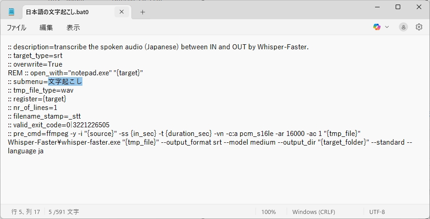Click the '{target_folder}' placeholder text
Image resolution: width=430 pixels, height=219 pixels.
[343, 142]
